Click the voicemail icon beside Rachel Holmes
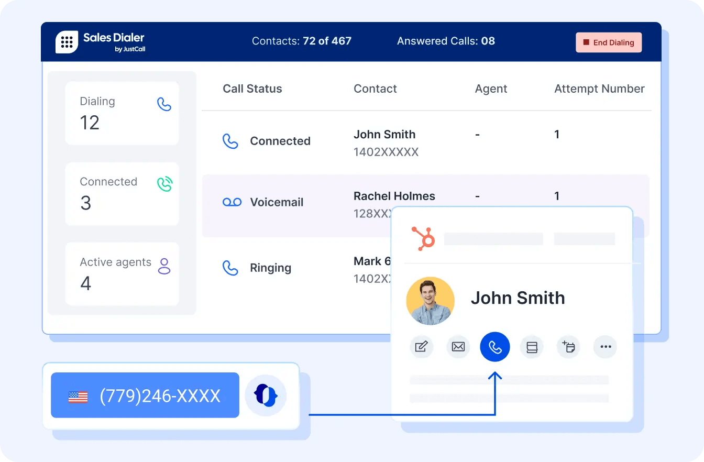Screen dimensions: 704x462 pyautogui.click(x=232, y=202)
